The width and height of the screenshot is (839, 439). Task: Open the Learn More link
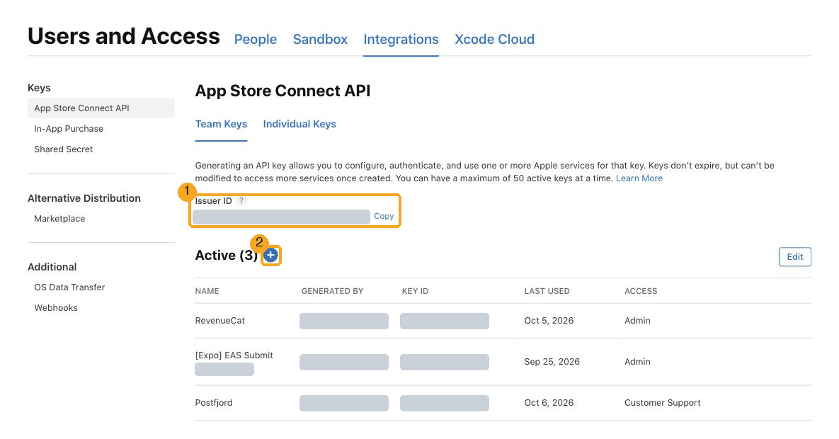[639, 178]
